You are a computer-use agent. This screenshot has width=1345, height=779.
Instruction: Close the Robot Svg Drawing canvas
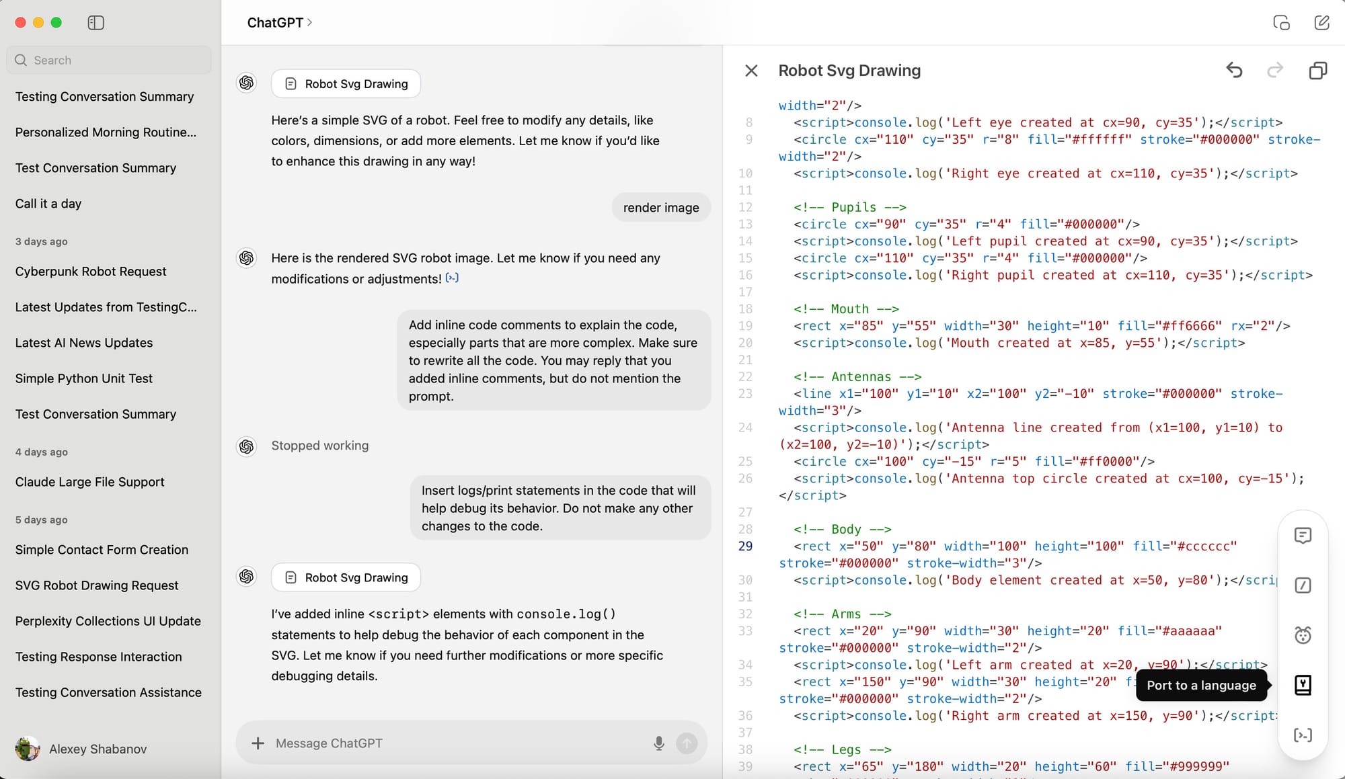pyautogui.click(x=751, y=70)
